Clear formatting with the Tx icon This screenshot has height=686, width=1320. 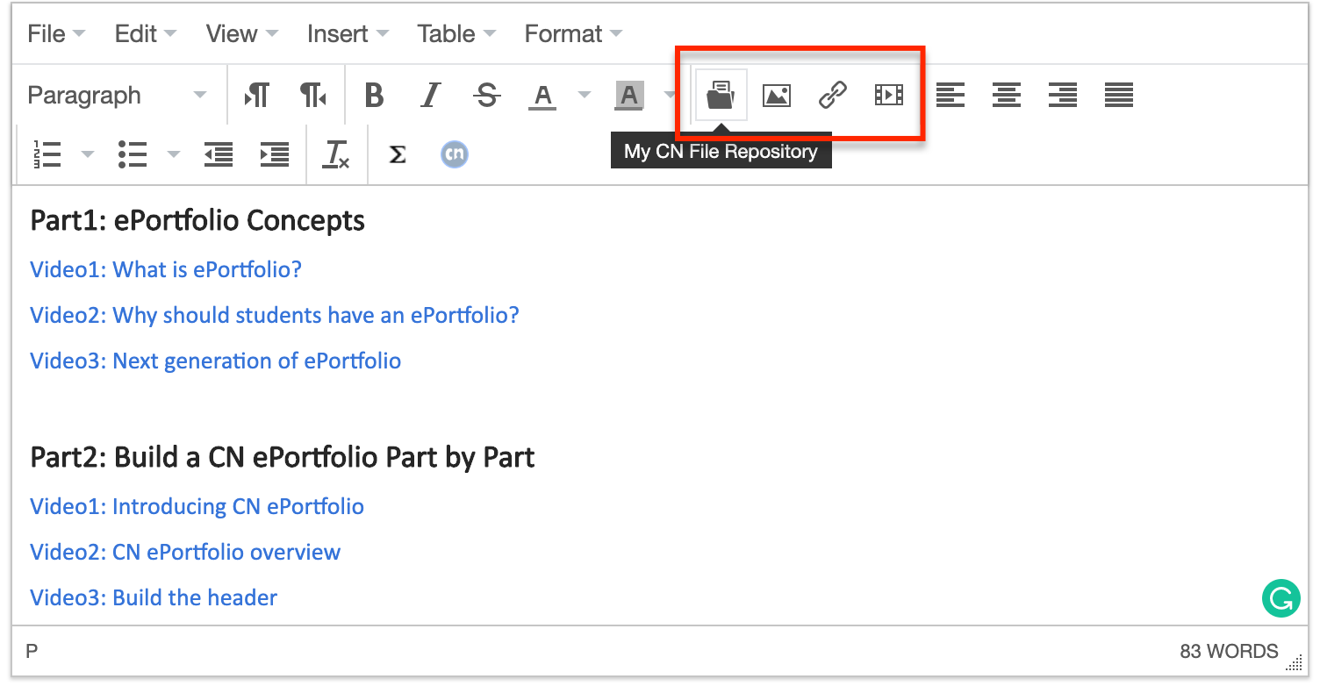click(x=336, y=154)
